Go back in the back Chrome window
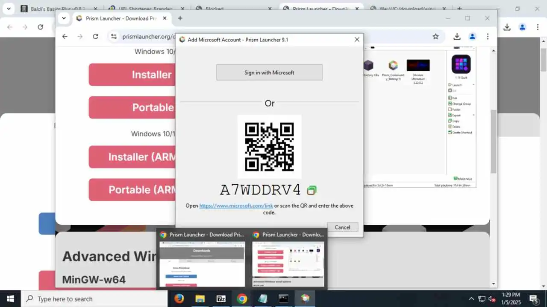This screenshot has height=307, width=547. tap(9, 27)
